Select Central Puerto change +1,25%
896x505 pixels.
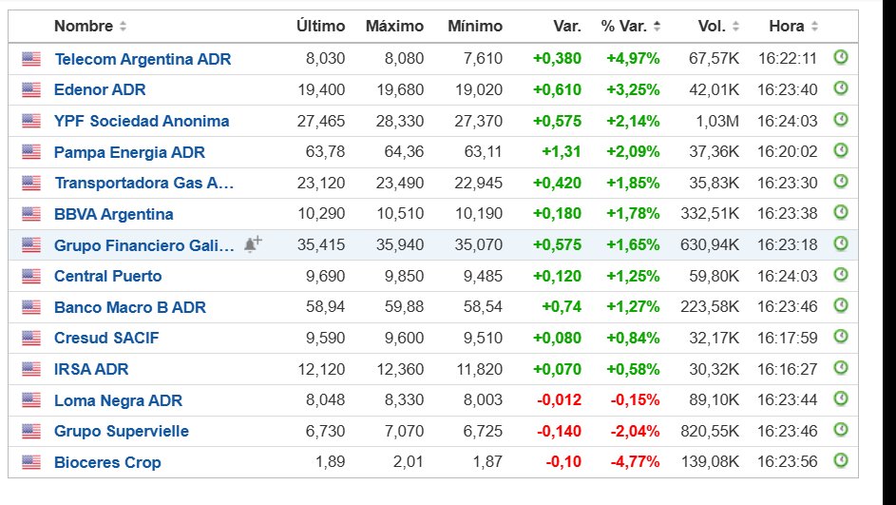[x=633, y=276]
